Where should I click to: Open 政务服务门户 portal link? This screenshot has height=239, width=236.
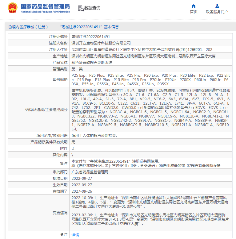pyautogui.click(x=217, y=12)
